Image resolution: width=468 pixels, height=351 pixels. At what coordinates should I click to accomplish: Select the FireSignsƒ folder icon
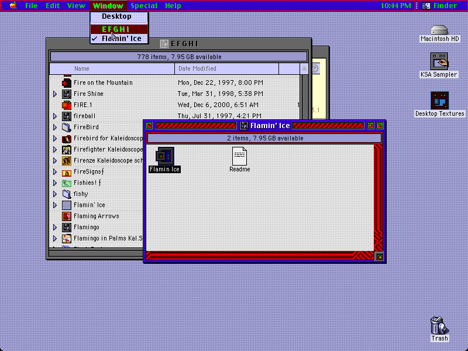pyautogui.click(x=67, y=171)
